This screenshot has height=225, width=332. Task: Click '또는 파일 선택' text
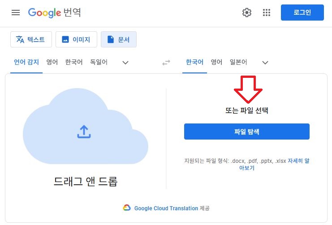[x=247, y=110]
